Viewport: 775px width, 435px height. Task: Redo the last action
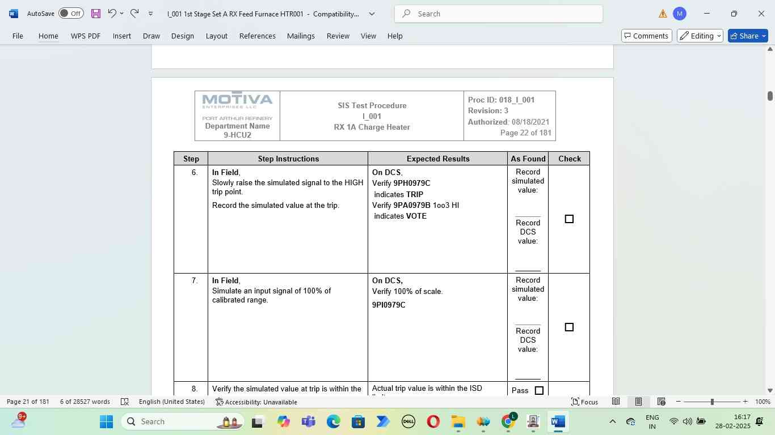134,14
